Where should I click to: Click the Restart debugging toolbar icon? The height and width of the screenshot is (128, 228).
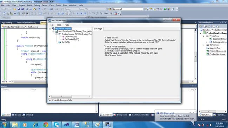(x=85, y=13)
